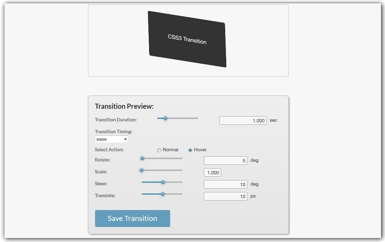
Task: Click the Rotate slider handle
Action: (142, 159)
